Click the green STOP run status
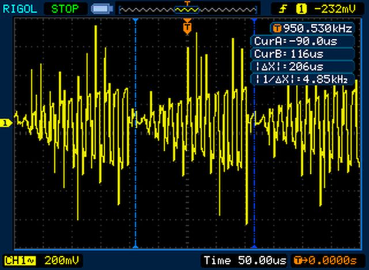This screenshot has width=369, height=270. [65, 9]
